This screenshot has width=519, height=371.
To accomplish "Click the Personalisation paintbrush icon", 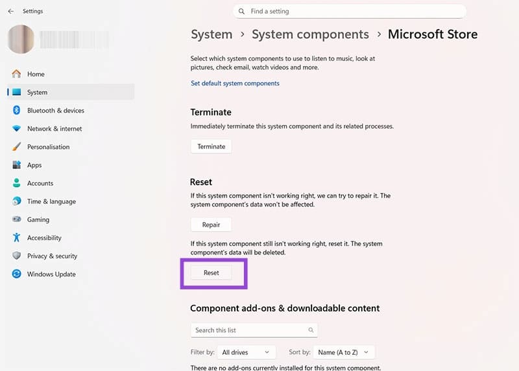I will pos(17,146).
